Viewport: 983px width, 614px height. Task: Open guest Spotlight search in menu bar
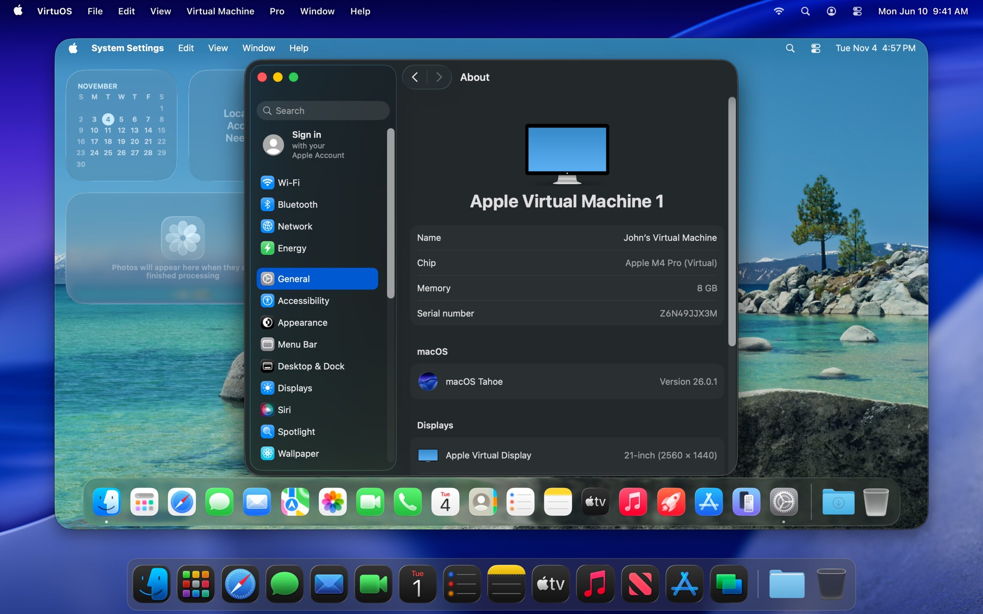click(790, 48)
